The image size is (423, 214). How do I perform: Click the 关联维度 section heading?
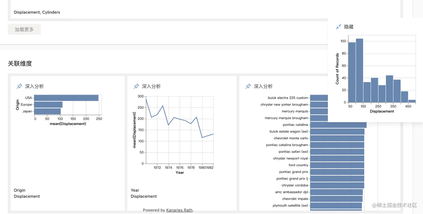[x=20, y=63]
